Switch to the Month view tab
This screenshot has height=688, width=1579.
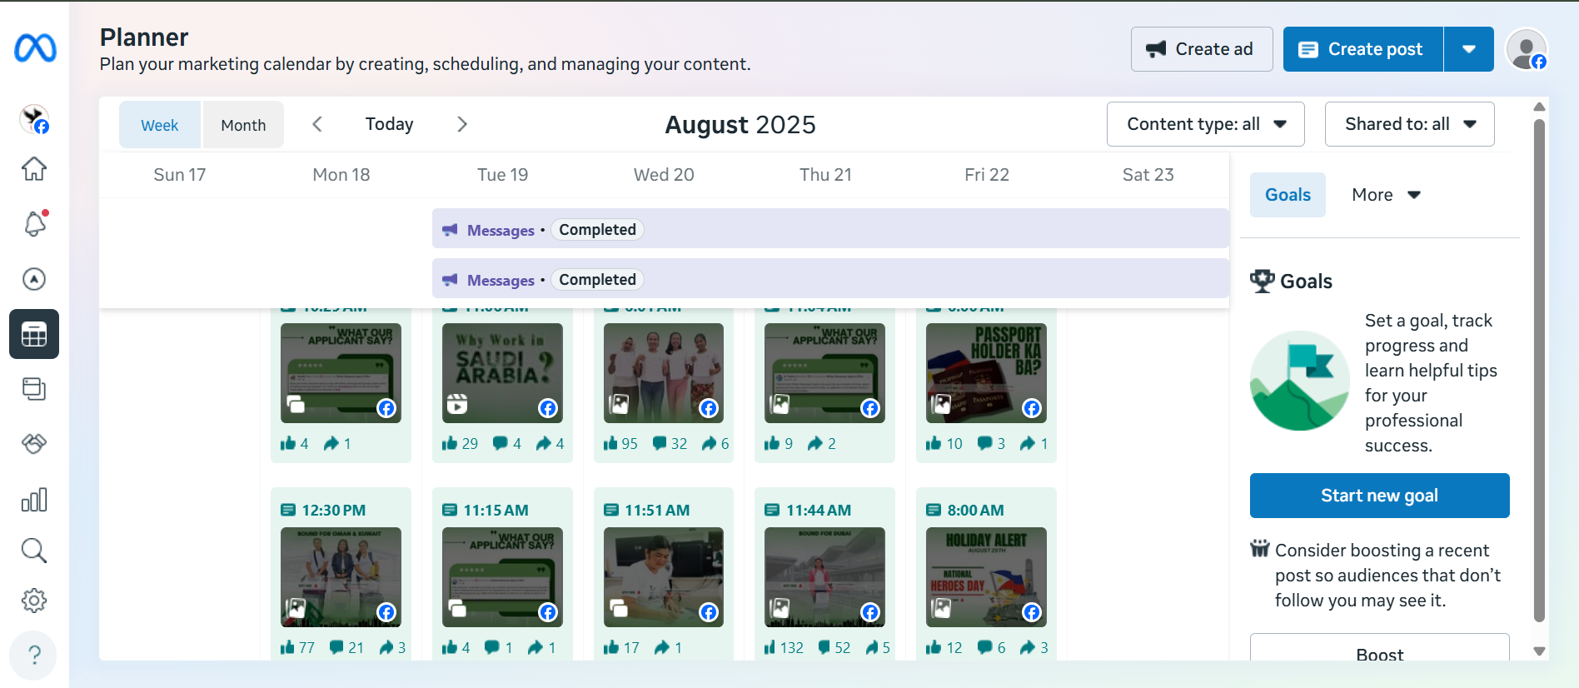pos(243,125)
